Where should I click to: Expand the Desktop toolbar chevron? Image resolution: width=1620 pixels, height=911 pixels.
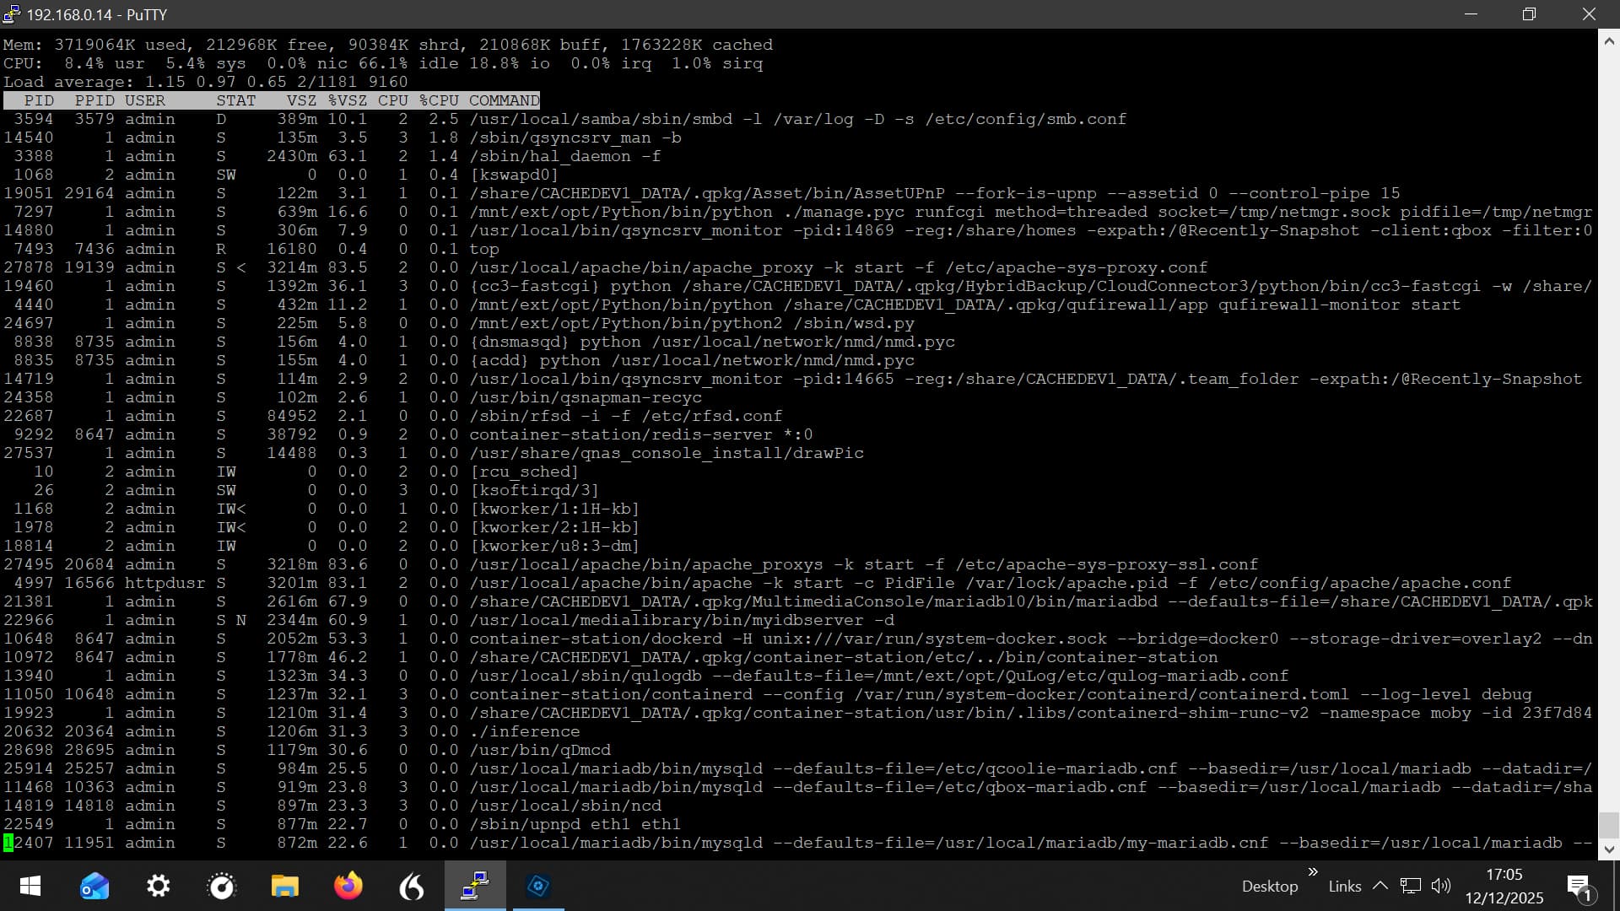[1313, 872]
